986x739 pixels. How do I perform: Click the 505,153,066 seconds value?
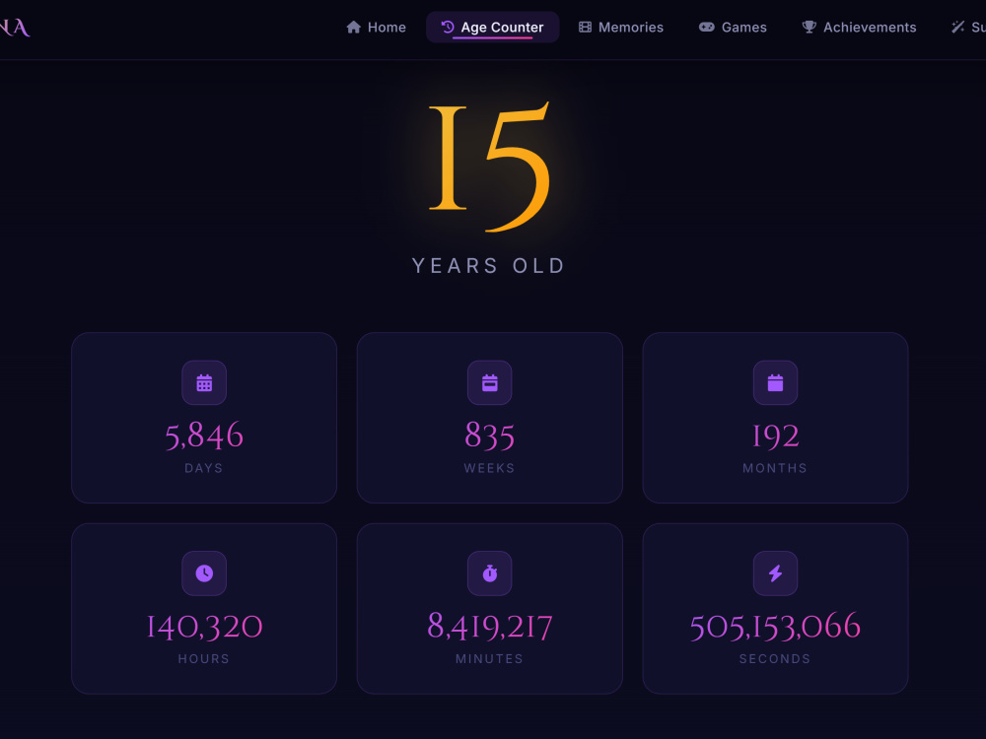[775, 627]
